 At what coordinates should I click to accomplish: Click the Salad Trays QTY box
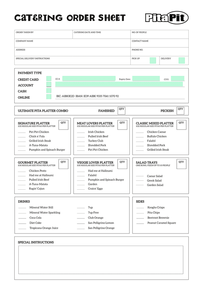click(181, 164)
